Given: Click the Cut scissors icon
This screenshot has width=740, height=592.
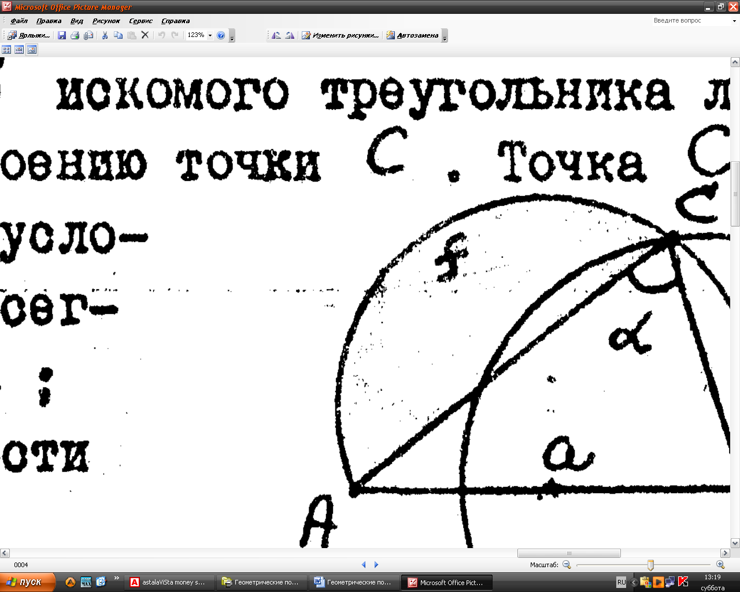Looking at the screenshot, I should 105,35.
